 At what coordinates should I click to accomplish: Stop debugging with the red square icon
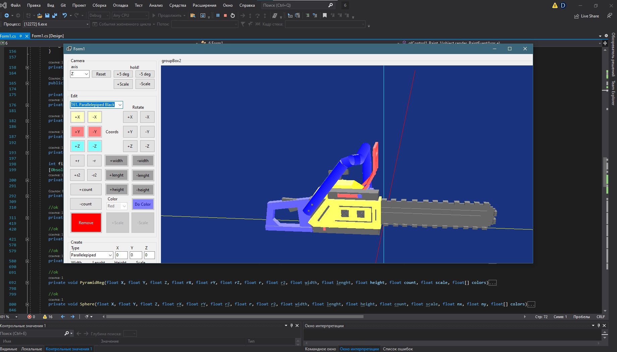point(225,15)
